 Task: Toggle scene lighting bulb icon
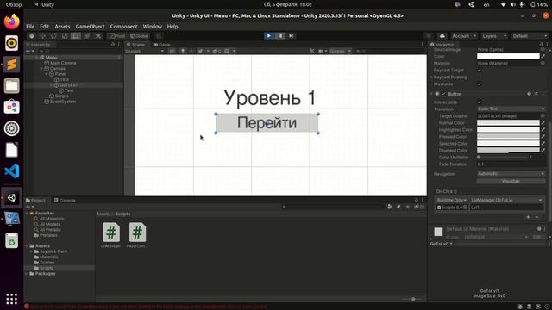click(182, 51)
